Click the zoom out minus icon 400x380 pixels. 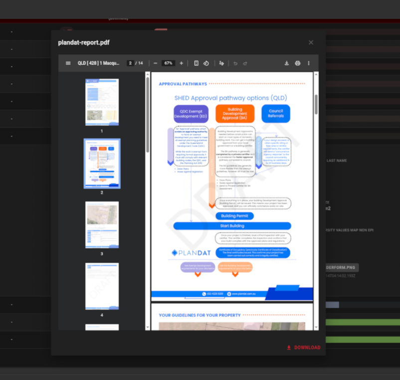coord(155,63)
